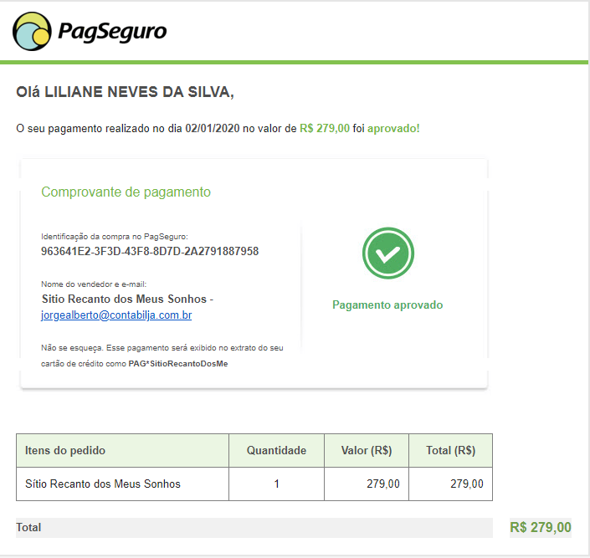
Task: Select the greeting "Olá LILIANE NEVES DA SILVA,"
Action: coord(125,92)
